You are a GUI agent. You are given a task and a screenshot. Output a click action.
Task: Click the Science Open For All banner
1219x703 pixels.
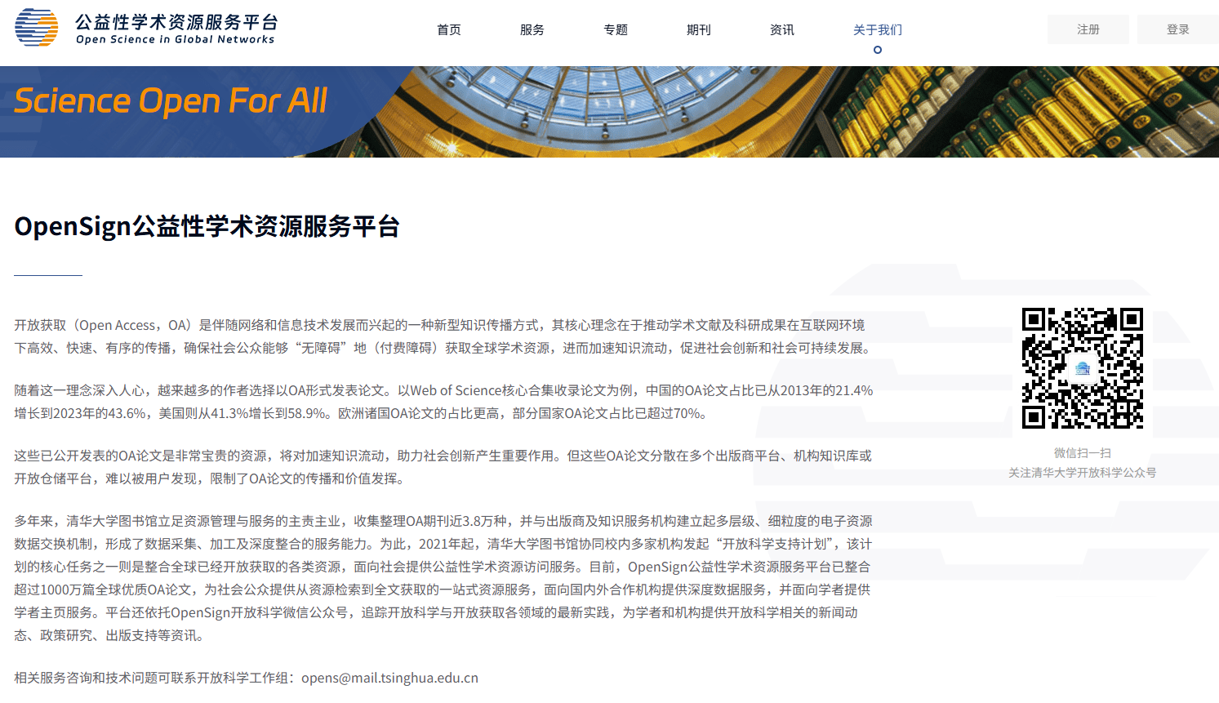[x=609, y=112]
